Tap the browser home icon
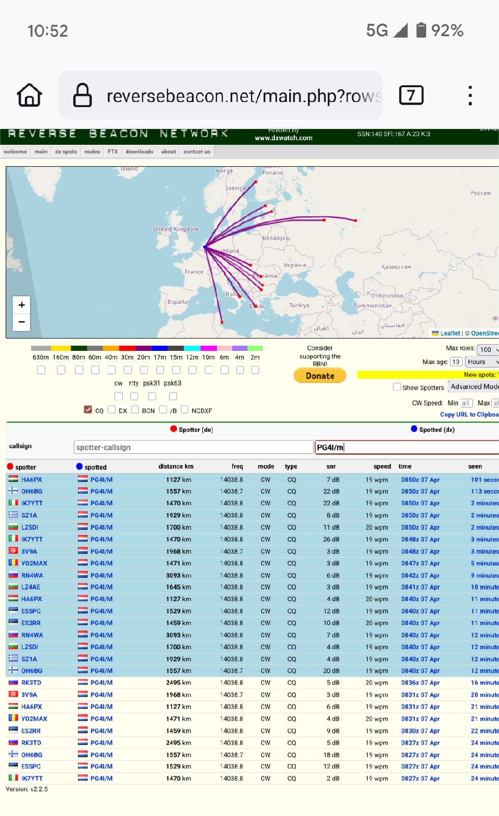The height and width of the screenshot is (816, 499). click(x=30, y=95)
